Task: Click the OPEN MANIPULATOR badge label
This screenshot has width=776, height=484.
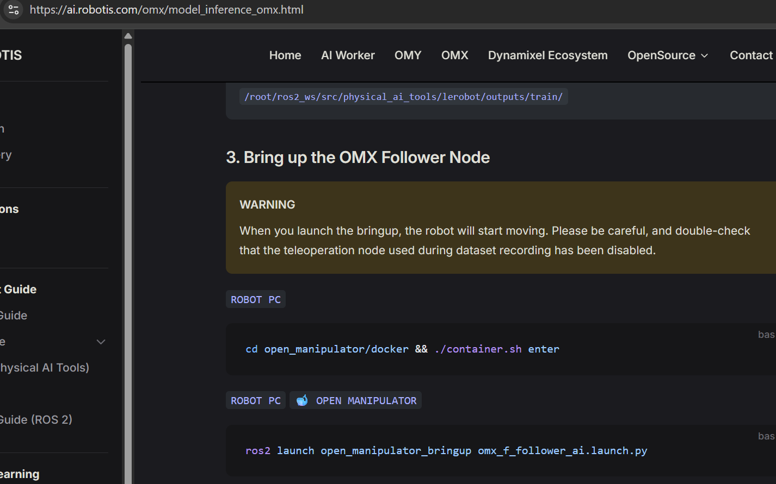Action: tap(366, 400)
